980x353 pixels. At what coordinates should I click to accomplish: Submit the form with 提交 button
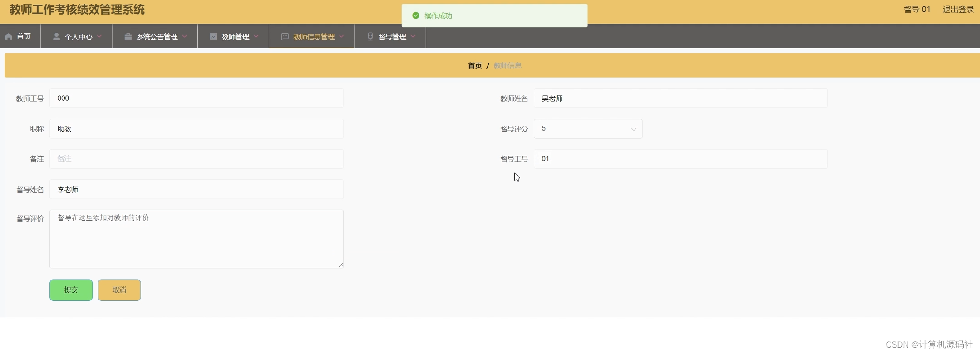point(71,290)
